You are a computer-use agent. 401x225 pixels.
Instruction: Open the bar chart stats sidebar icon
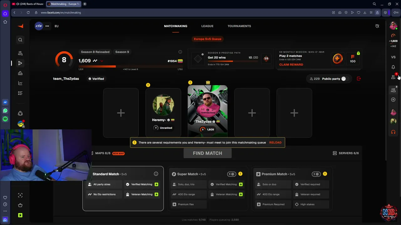coord(20,73)
